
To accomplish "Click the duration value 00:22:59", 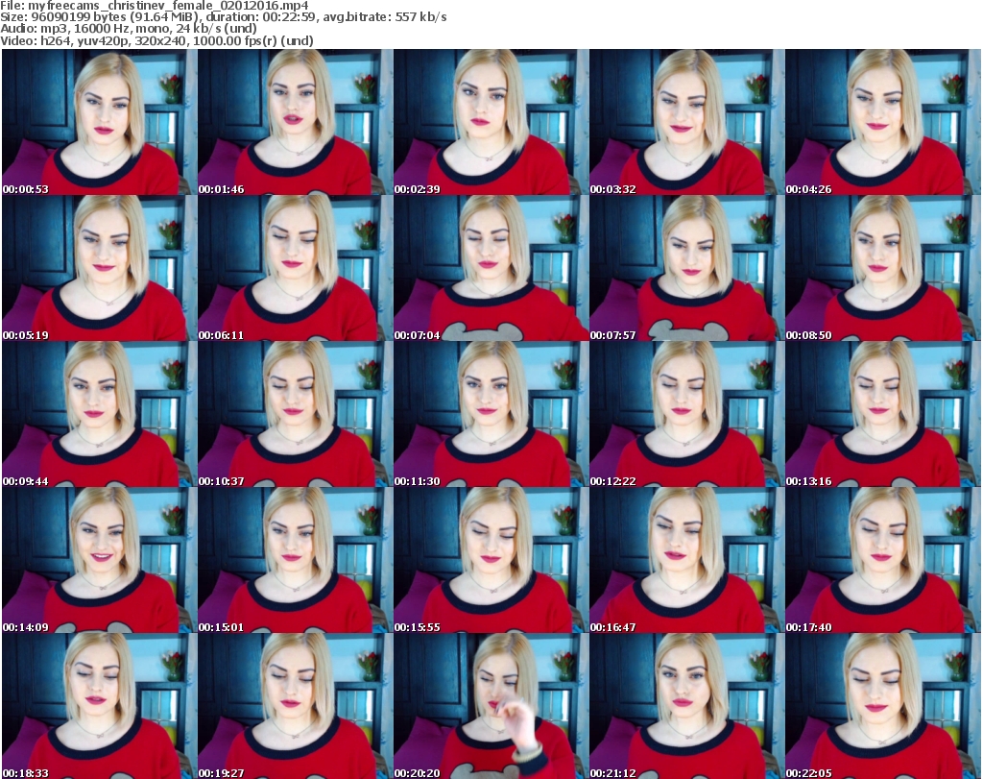I will [291, 17].
